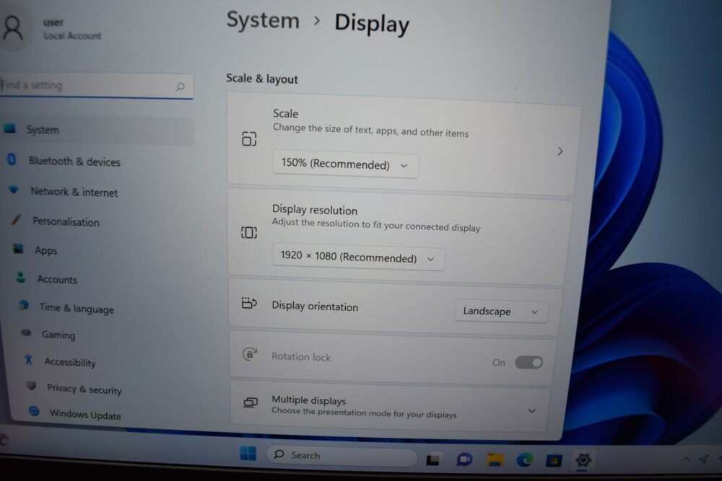Open Gaming settings page
The height and width of the screenshot is (481, 722).
[x=58, y=335]
